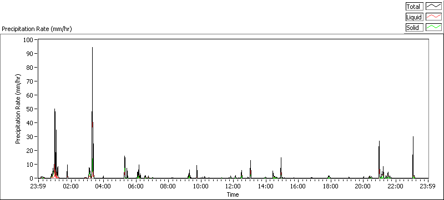Select the 80 y-axis value
This screenshot has width=444, height=200.
tap(31, 67)
